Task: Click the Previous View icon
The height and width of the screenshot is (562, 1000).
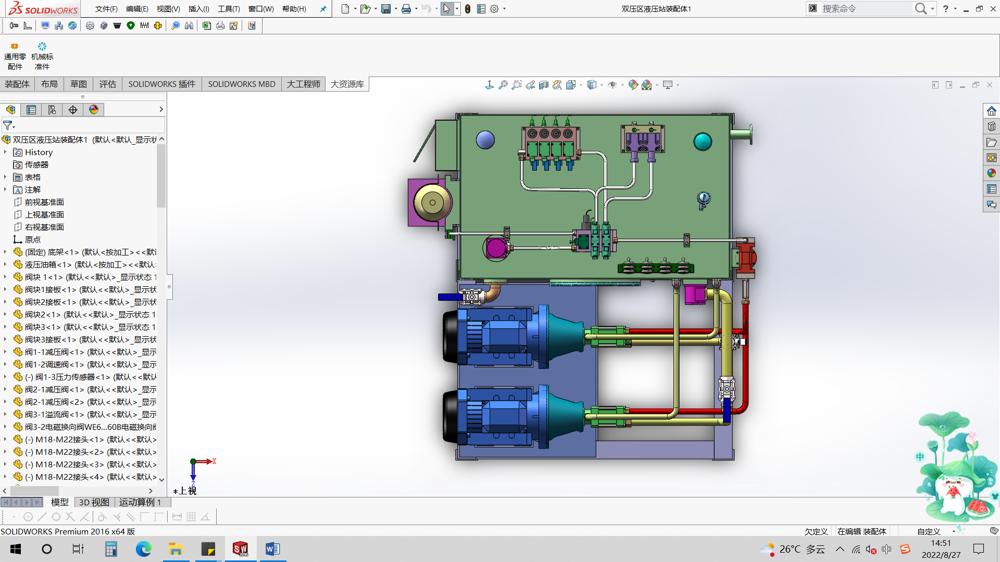Action: [x=530, y=85]
